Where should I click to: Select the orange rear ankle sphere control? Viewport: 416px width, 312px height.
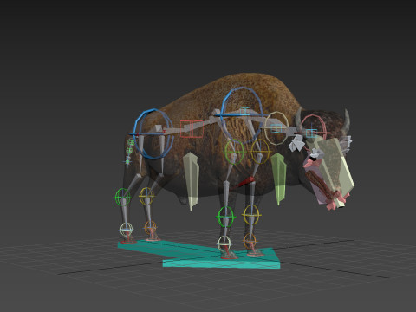pyautogui.click(x=150, y=228)
